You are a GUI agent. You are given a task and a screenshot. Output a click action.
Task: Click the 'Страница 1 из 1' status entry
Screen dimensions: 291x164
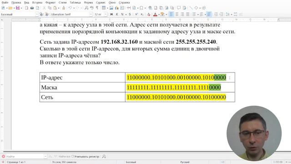(16, 162)
